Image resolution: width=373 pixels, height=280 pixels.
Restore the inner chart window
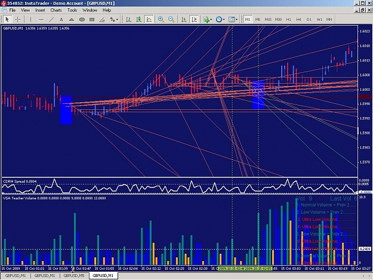363,10
